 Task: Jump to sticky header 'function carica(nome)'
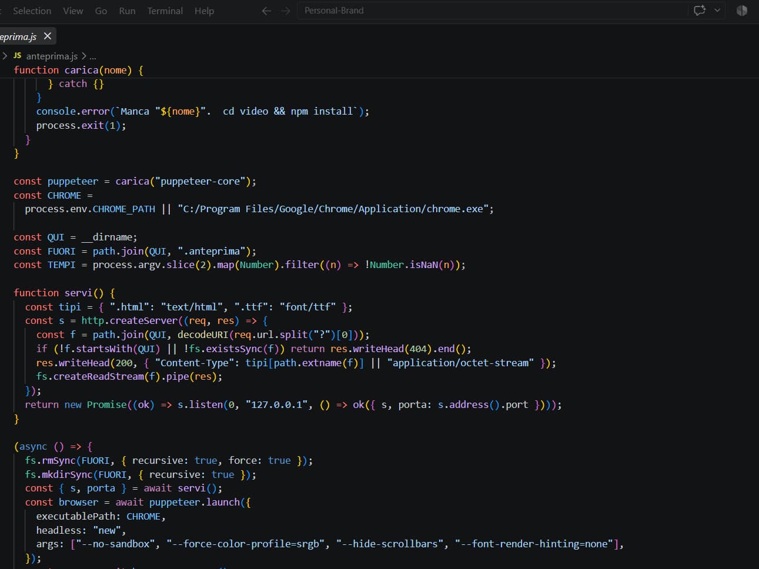79,70
